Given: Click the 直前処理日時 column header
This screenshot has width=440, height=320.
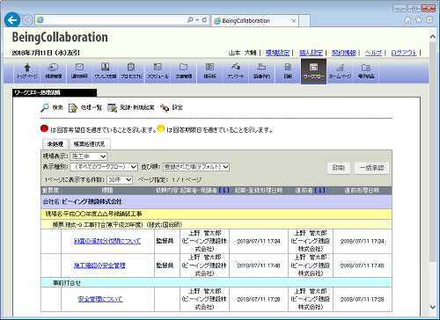Looking at the screenshot, I should coord(362,191).
